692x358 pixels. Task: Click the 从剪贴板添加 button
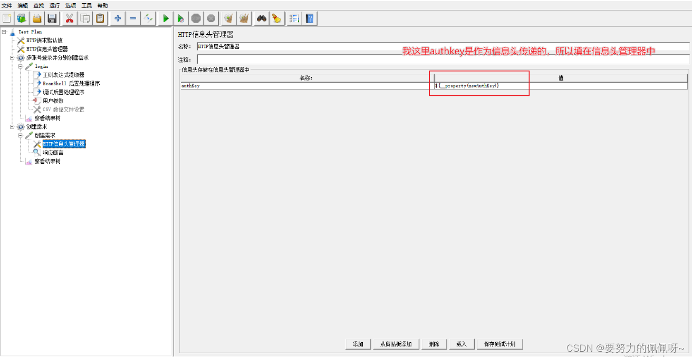click(396, 344)
